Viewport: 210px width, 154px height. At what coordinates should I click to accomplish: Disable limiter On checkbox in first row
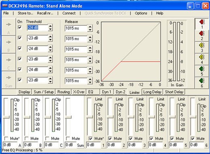(20, 27)
